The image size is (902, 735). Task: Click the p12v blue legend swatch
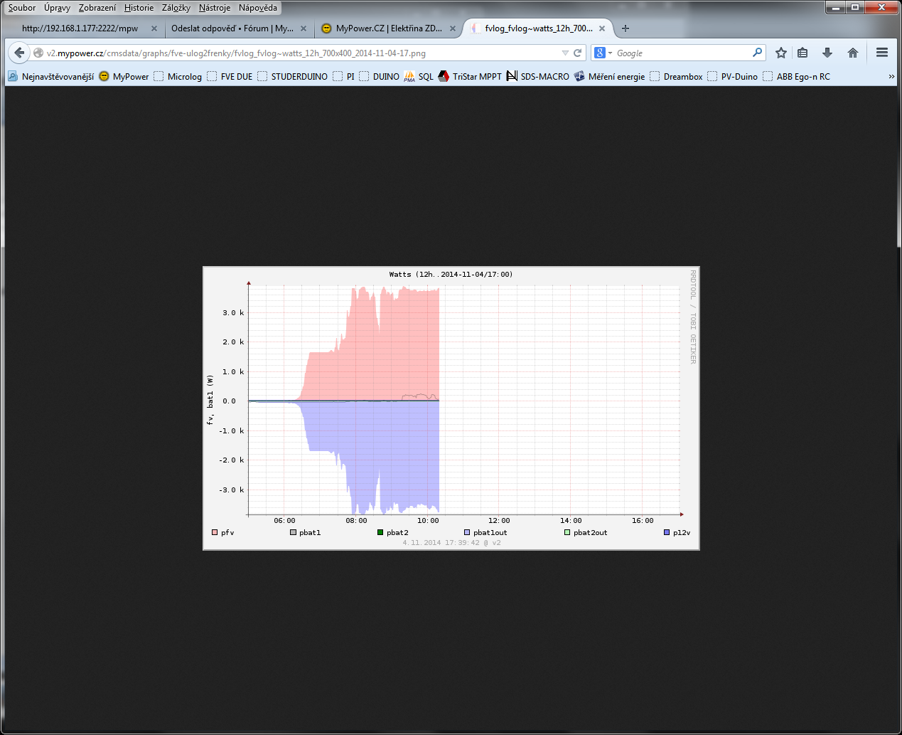click(x=667, y=532)
